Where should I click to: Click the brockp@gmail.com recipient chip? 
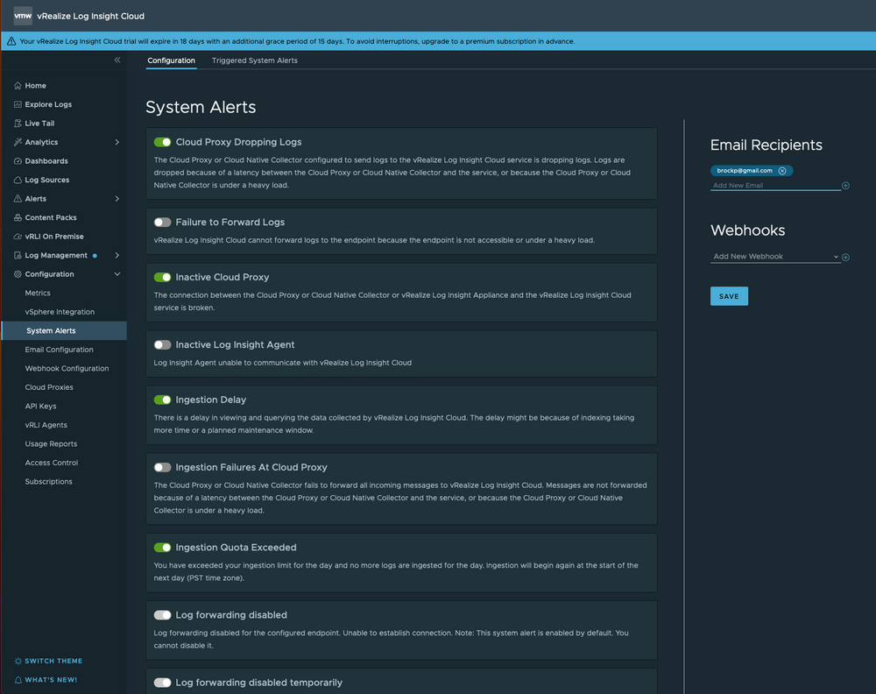tap(752, 171)
